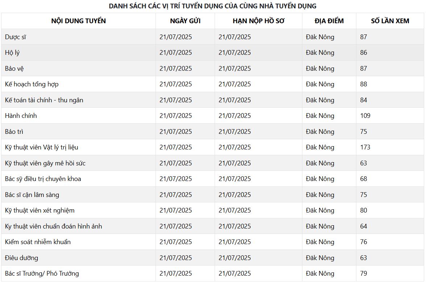This screenshot has height=284, width=426.
Task: Click the Hành chính job link
Action: tap(21, 116)
